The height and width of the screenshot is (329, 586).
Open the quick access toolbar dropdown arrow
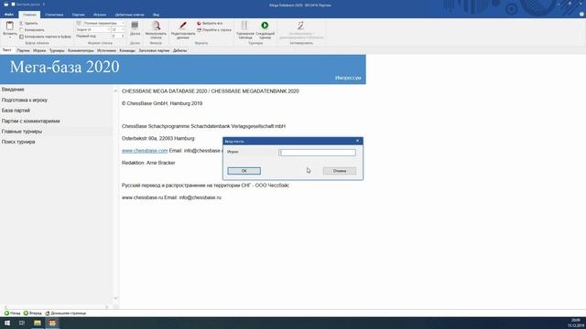coord(43,4)
